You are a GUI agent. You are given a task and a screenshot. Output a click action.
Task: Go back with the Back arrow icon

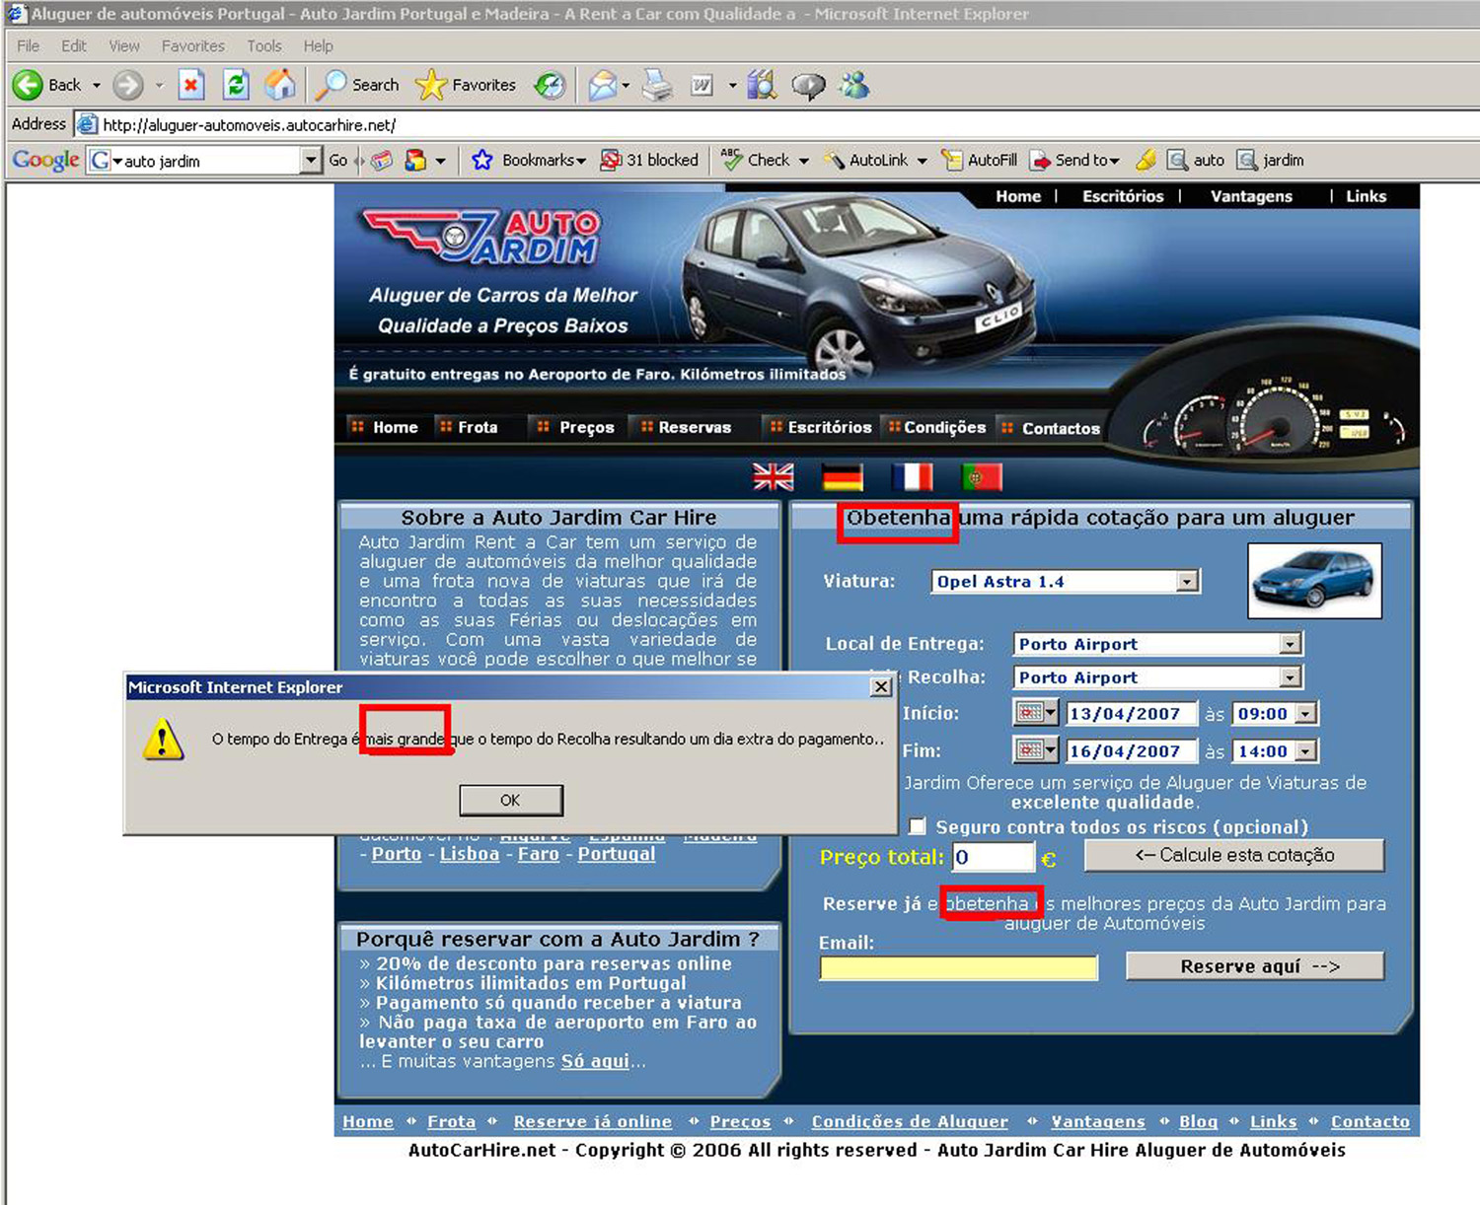click(28, 86)
